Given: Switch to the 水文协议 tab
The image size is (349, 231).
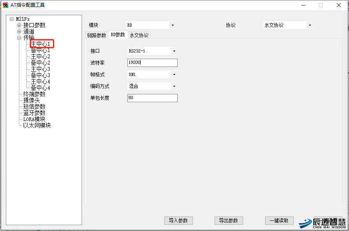Looking at the screenshot, I should (139, 35).
